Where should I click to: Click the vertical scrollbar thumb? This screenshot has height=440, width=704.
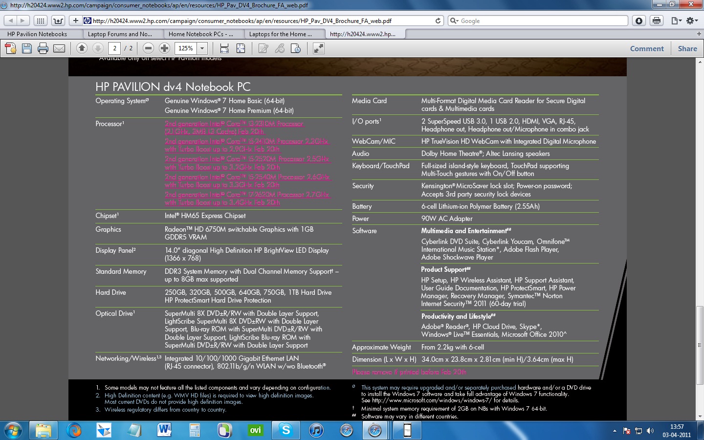coord(700,345)
